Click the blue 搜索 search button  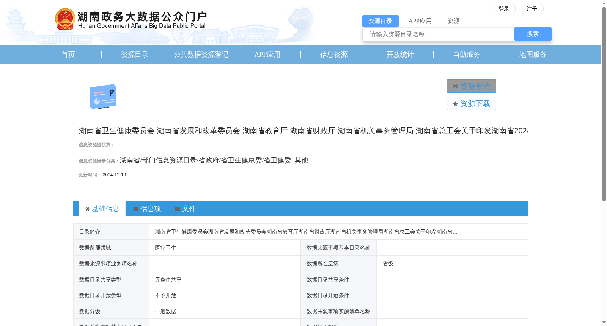tap(533, 34)
